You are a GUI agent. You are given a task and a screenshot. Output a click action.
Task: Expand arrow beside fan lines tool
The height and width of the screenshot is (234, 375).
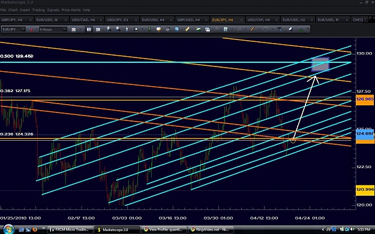pyautogui.click(x=246, y=29)
